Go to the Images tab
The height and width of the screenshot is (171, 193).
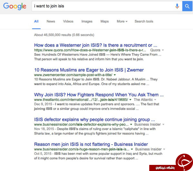click(x=87, y=22)
